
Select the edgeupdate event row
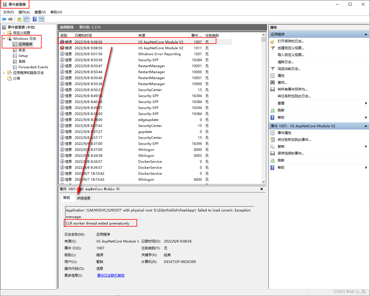[145, 120]
